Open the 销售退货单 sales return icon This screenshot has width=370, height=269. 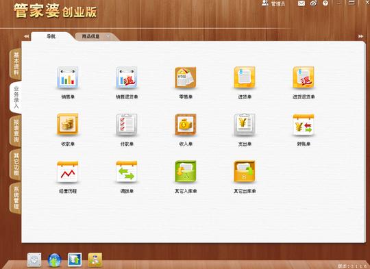[x=127, y=77]
